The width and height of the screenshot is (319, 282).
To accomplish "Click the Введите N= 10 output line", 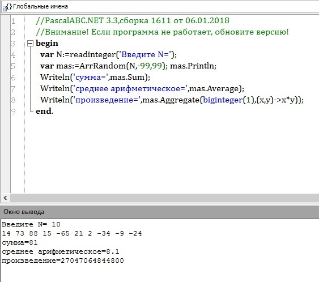I will (x=31, y=224).
